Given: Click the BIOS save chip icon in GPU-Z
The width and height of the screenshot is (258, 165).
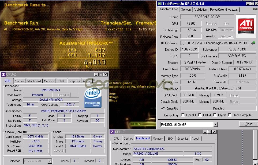Looking at the screenshot, I should pyautogui.click(x=253, y=43).
